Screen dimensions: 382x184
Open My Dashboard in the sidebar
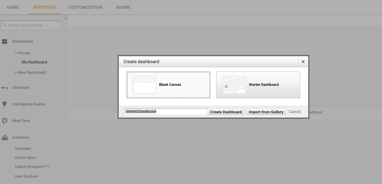pyautogui.click(x=34, y=62)
